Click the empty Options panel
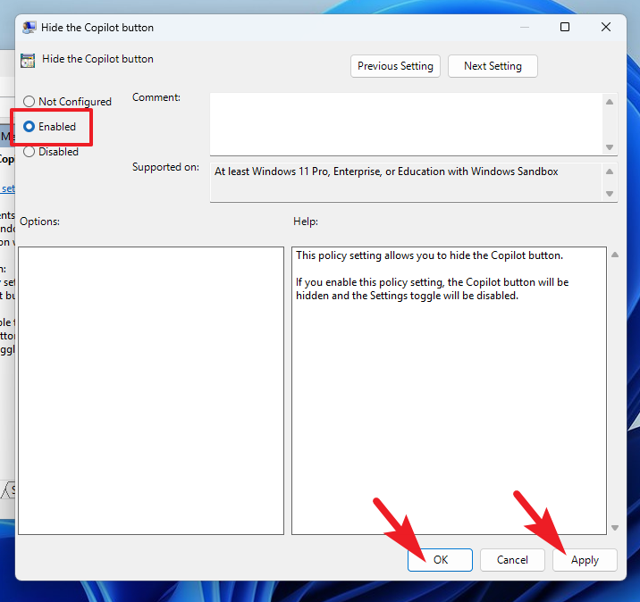The width and height of the screenshot is (640, 602). 151,390
